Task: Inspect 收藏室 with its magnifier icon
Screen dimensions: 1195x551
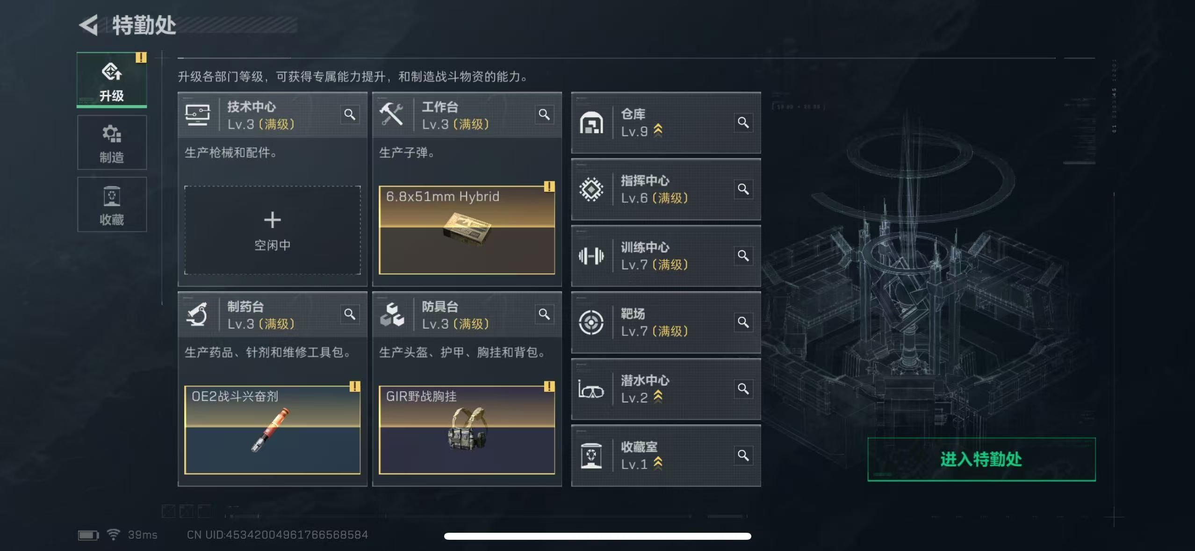Action: 743,455
